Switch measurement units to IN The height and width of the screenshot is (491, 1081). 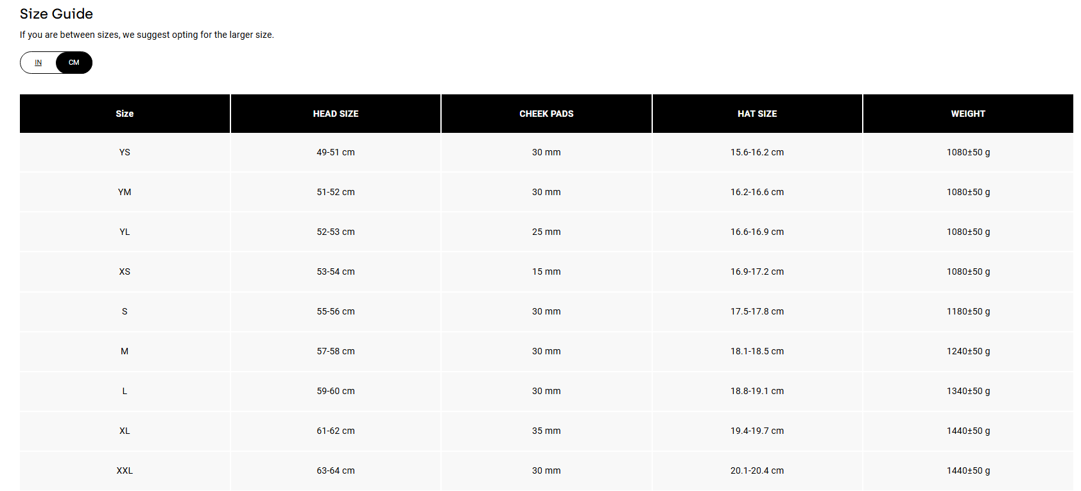pos(39,63)
